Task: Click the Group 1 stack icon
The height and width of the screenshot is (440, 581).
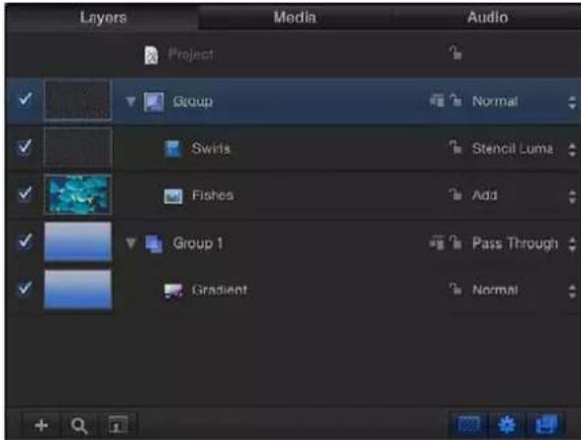Action: 153,243
